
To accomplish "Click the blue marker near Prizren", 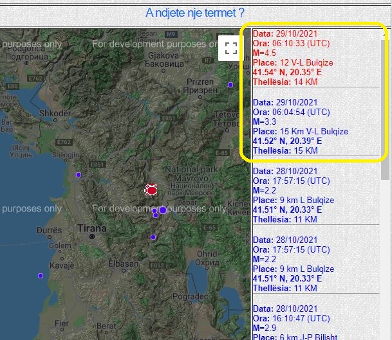I will coord(230,85).
